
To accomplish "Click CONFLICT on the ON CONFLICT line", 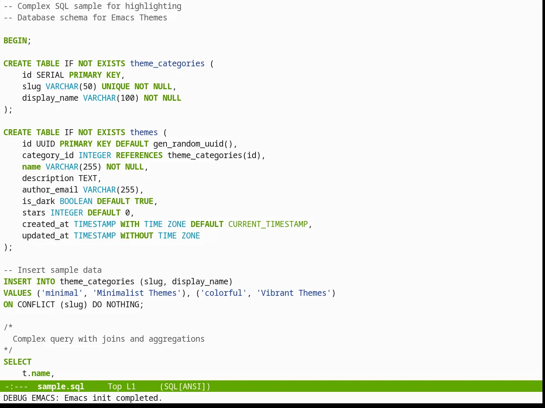I will point(36,304).
